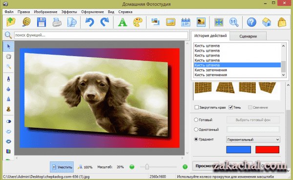Set 1:1 scale magnifier icon
This screenshot has height=180, width=293.
234,22
